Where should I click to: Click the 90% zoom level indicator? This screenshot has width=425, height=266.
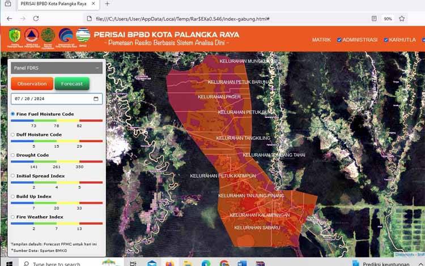click(388, 19)
